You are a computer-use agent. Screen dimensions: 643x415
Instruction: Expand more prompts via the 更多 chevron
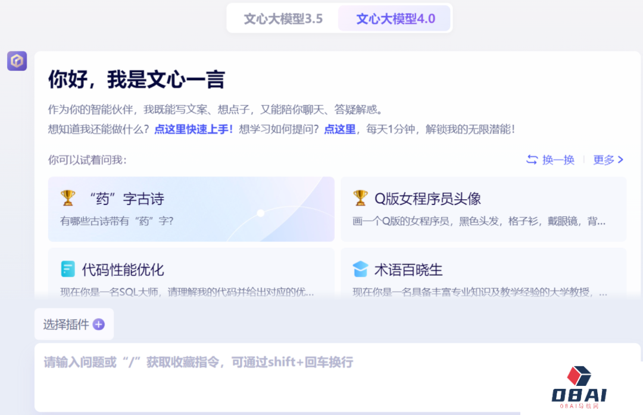point(620,159)
